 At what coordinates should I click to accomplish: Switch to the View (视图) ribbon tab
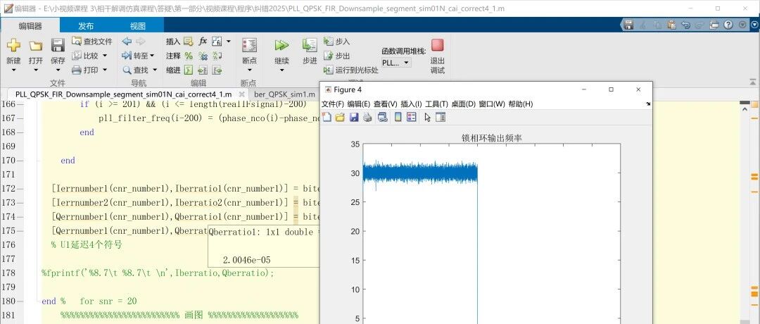[138, 26]
